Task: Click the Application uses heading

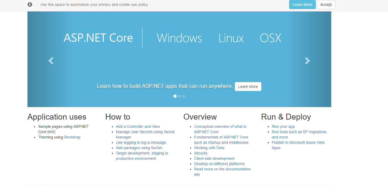Action: 57,117
